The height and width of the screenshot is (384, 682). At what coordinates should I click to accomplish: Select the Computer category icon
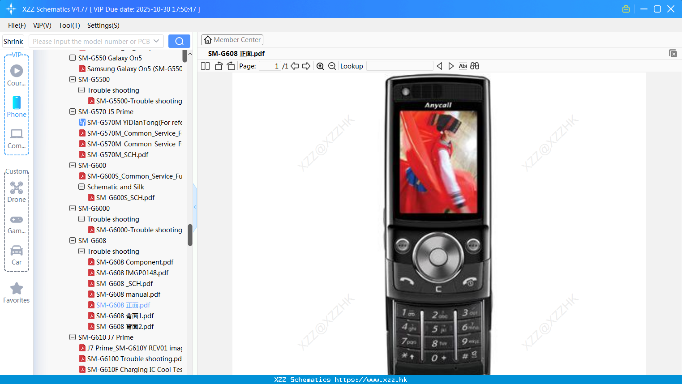[x=17, y=138]
